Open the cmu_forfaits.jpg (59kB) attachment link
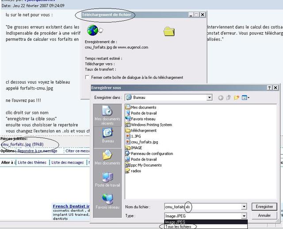This screenshot has height=229, width=283. [x=23, y=144]
